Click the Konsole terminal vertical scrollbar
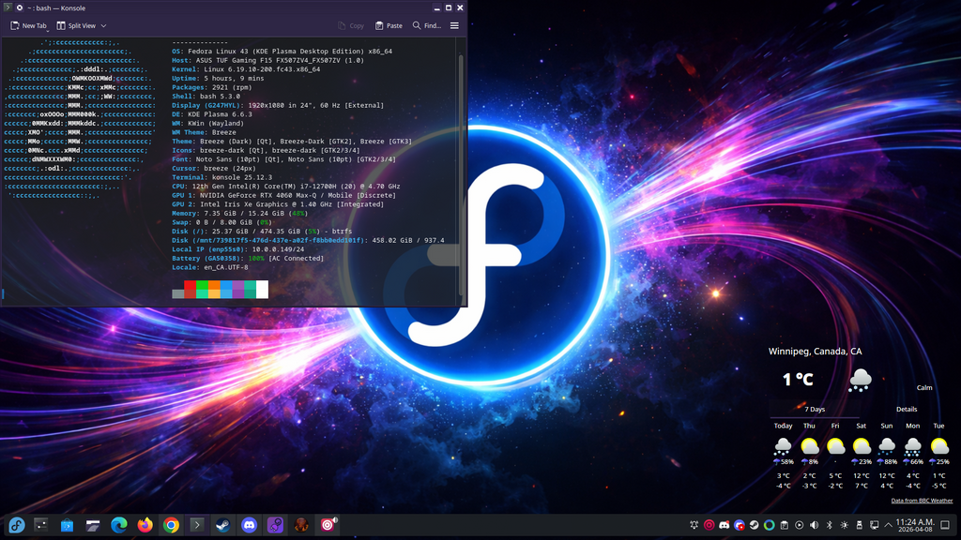The image size is (961, 540). (461, 174)
